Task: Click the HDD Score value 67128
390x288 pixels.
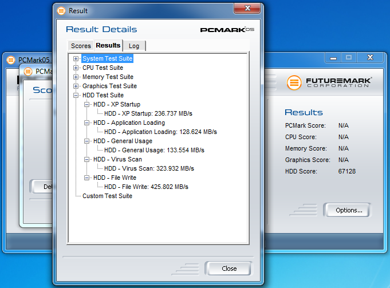Action: click(346, 171)
